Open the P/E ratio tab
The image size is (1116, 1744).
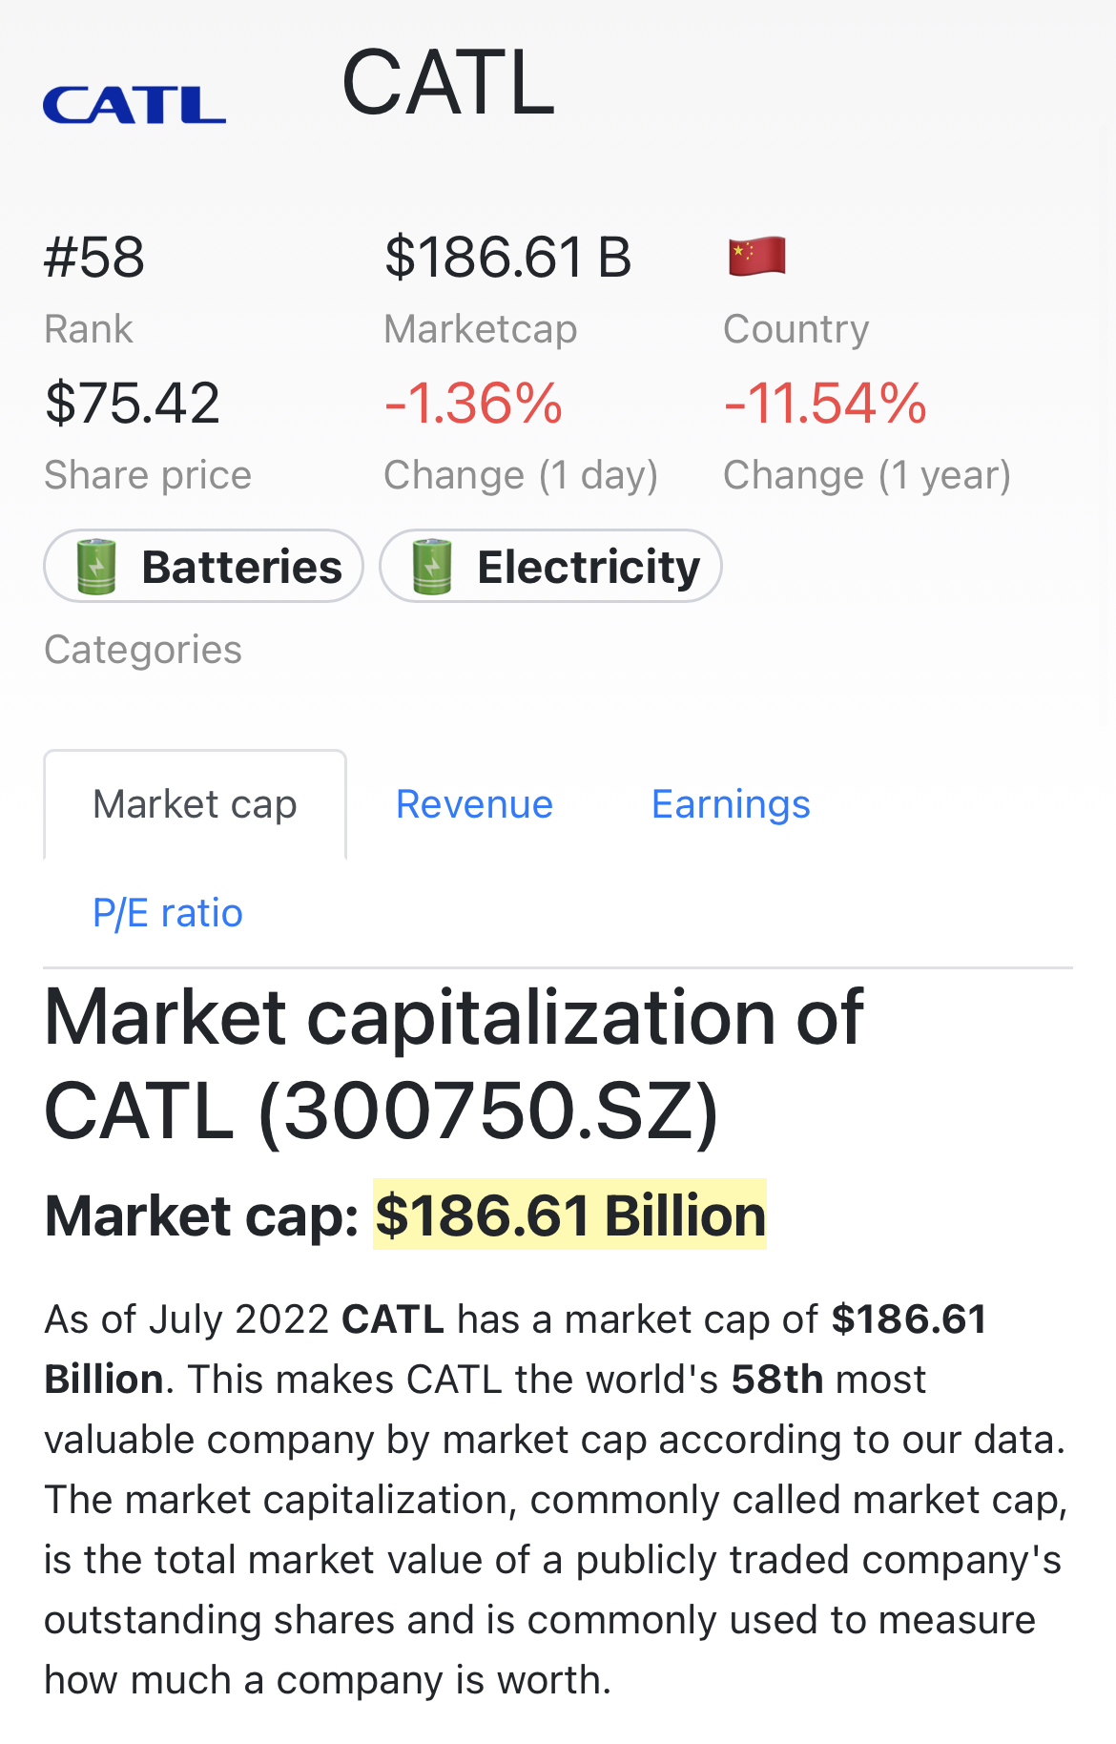pos(168,913)
